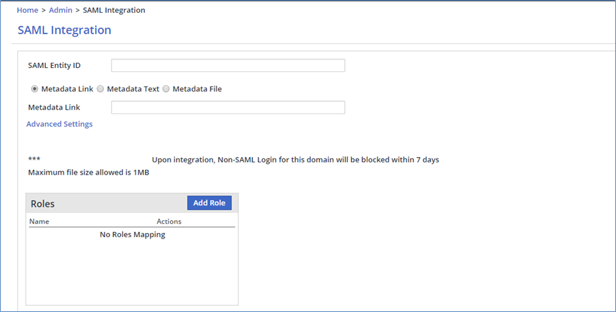Screen dimensions: 616x312
Task: Click the Name column header in Roles
Action: point(39,221)
